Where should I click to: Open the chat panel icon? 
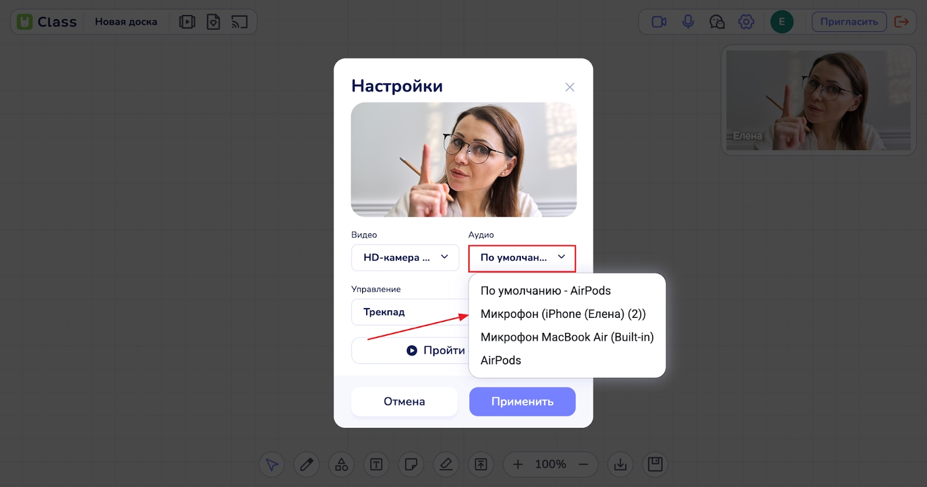(x=717, y=22)
